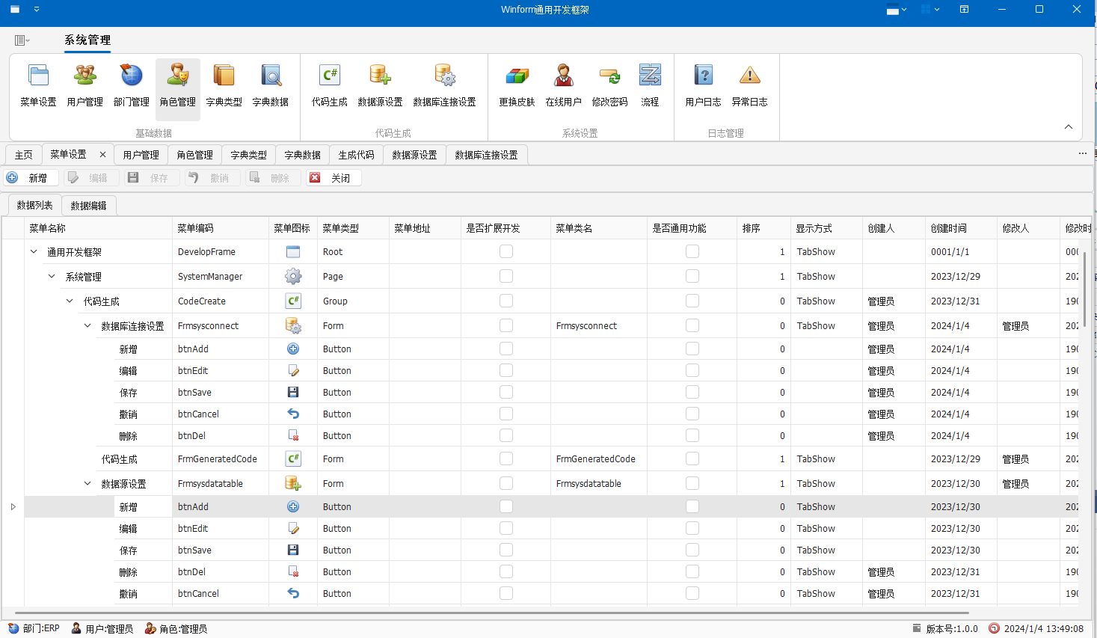
Task: Toggle 是否扩展开发 checkbox in FrmGeneratedCode row
Action: point(506,458)
